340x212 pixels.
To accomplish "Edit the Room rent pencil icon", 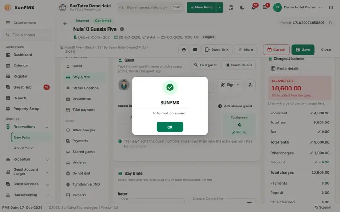I will coord(311,113).
